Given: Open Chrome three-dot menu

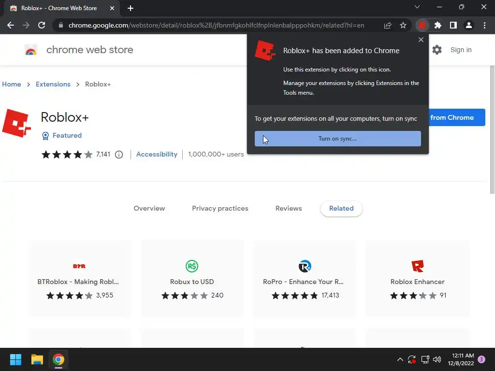Looking at the screenshot, I should [484, 25].
